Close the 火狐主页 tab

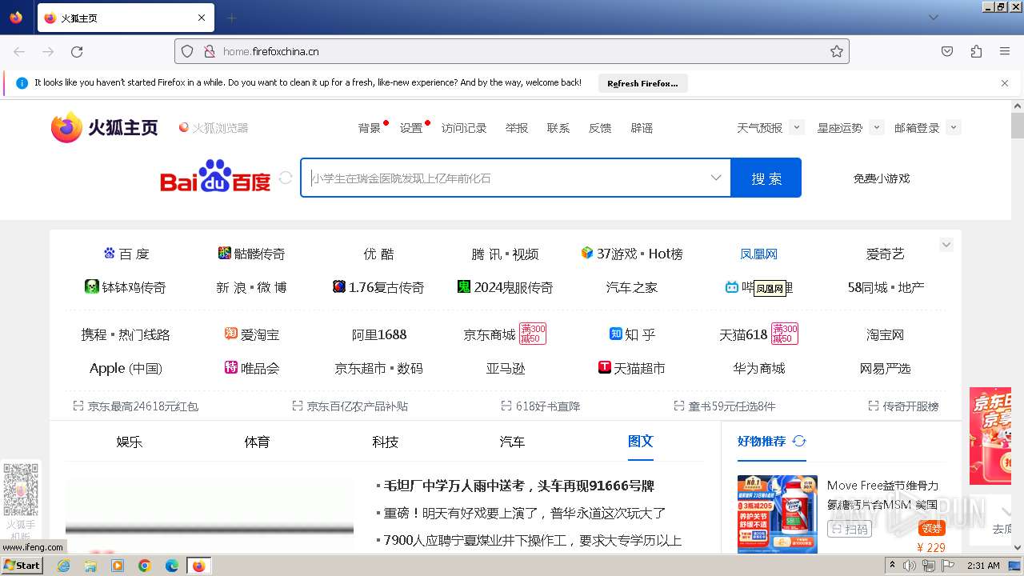202,18
